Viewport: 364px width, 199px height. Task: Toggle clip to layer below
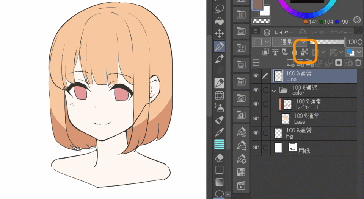pyautogui.click(x=265, y=52)
